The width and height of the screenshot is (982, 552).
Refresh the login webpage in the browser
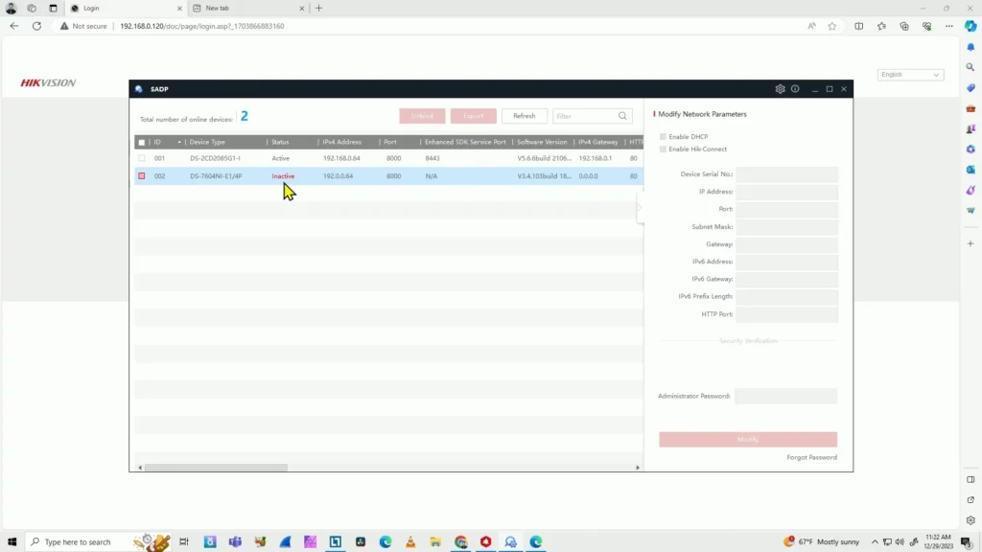36,26
